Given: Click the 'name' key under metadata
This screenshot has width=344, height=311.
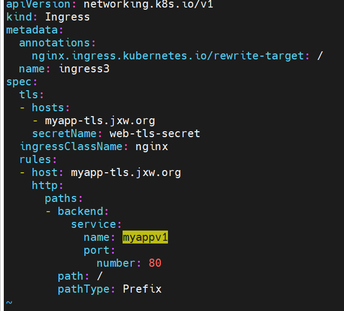Looking at the screenshot, I should coord(32,69).
